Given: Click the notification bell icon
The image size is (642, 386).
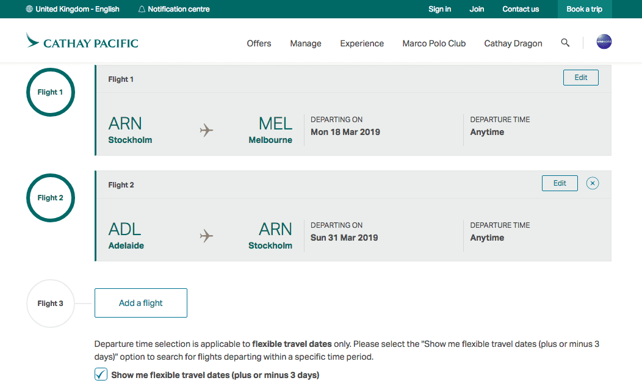Looking at the screenshot, I should [x=142, y=9].
